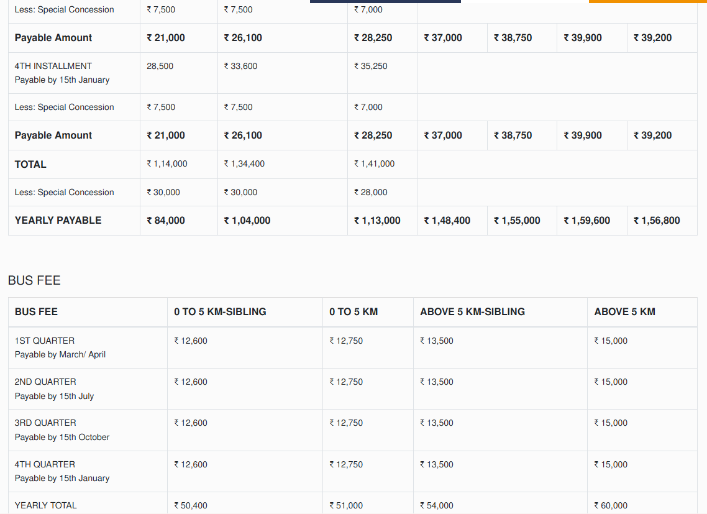Select the ₹ 15,000 first quarter bus fee
Screen dimensions: 707x514
pos(611,341)
